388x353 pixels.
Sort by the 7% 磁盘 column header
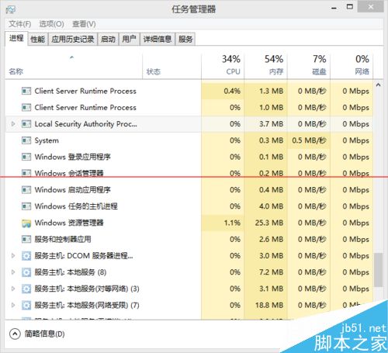pyautogui.click(x=309, y=66)
